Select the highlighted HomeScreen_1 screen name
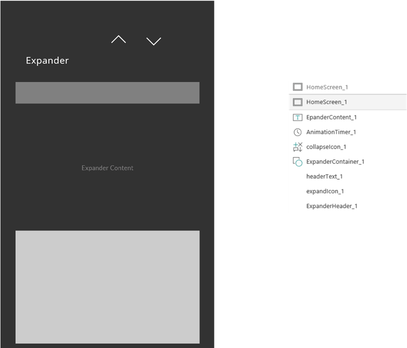407x348 pixels. click(326, 102)
